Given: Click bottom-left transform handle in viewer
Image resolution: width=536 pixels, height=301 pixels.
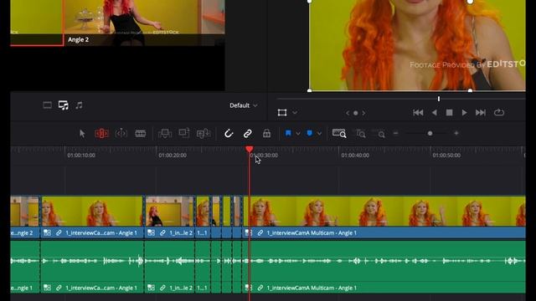Looking at the screenshot, I should [x=309, y=91].
